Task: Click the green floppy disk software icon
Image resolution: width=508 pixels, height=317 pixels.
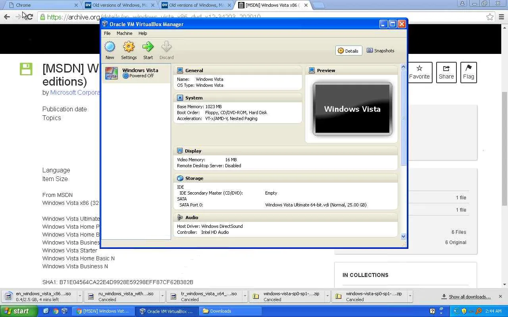Action: coord(26,69)
